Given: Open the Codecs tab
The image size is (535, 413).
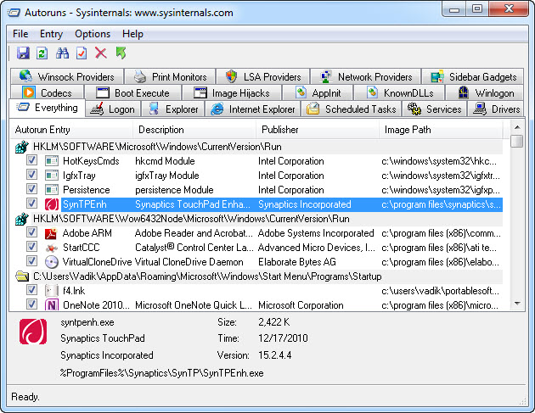Looking at the screenshot, I should click(47, 93).
